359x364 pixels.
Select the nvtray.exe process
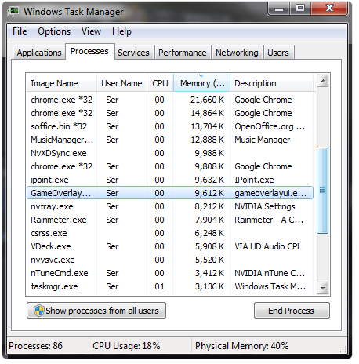pos(170,206)
